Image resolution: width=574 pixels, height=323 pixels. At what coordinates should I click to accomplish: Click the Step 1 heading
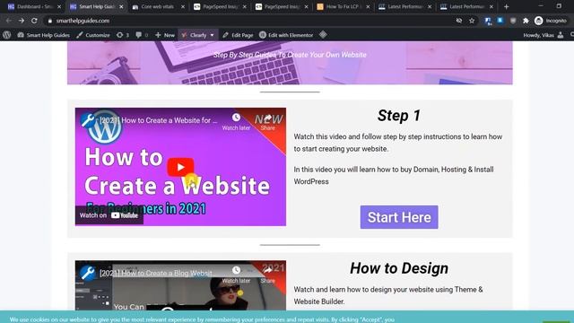(399, 116)
